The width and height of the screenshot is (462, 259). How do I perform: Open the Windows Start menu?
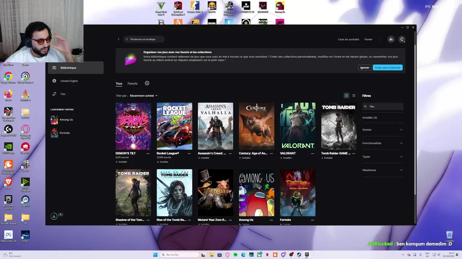(155, 255)
